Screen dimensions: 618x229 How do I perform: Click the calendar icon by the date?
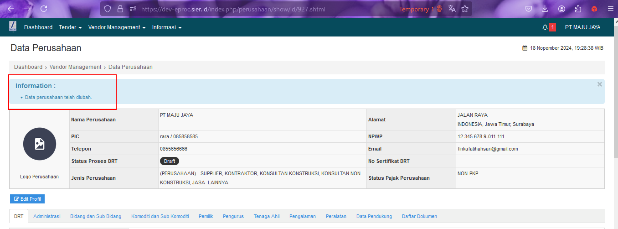click(x=525, y=48)
